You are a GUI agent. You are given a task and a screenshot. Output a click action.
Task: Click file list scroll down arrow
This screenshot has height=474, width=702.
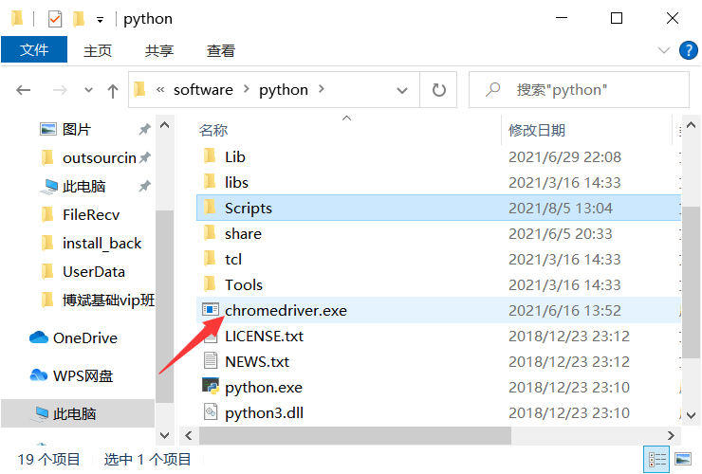coord(691,415)
